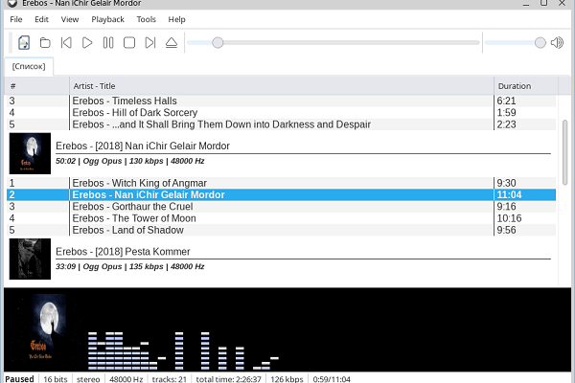Click the Open folder toolbar icon
This screenshot has width=575, height=383.
(45, 42)
